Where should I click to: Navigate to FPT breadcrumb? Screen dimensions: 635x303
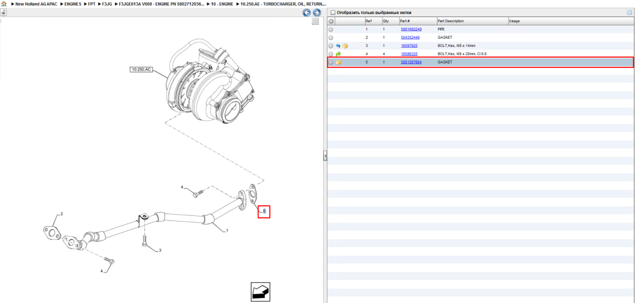point(91,4)
